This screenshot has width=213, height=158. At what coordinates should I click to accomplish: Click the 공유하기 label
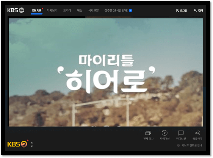click(197, 139)
